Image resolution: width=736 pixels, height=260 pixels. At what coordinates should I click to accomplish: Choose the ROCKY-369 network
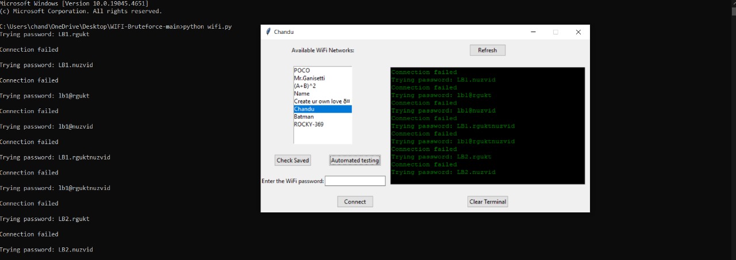click(x=309, y=124)
